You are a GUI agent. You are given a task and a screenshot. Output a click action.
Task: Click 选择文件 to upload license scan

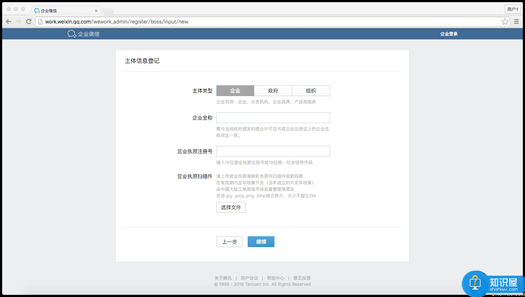pyautogui.click(x=231, y=207)
